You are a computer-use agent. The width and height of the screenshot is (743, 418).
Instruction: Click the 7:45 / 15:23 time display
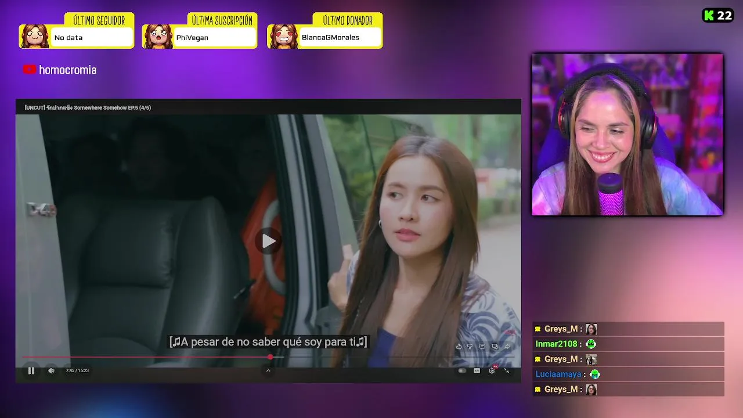point(77,370)
